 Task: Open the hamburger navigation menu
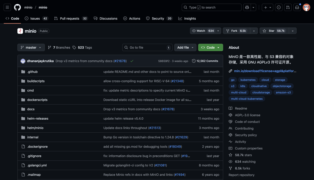click(7, 7)
